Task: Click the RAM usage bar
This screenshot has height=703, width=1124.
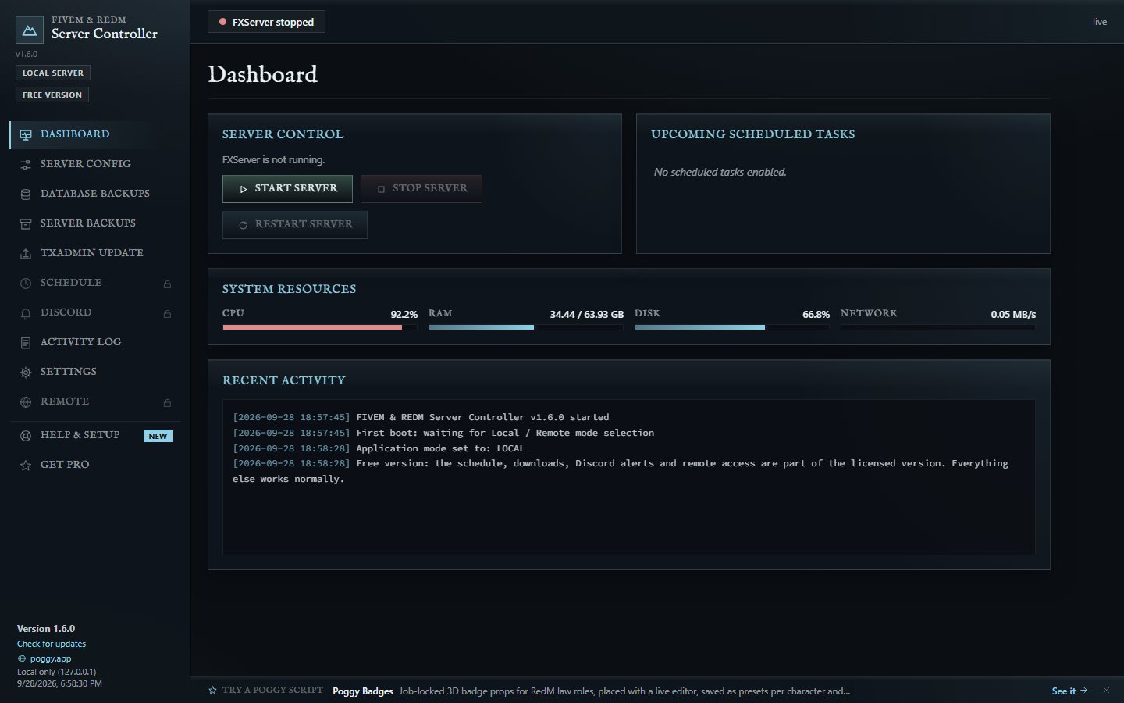Action: pos(526,327)
